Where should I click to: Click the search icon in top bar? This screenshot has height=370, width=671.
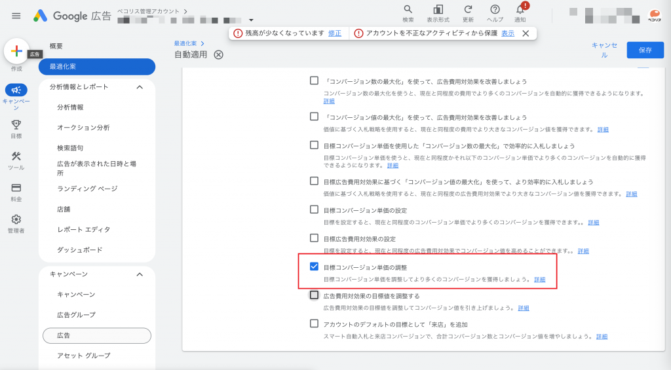(408, 10)
